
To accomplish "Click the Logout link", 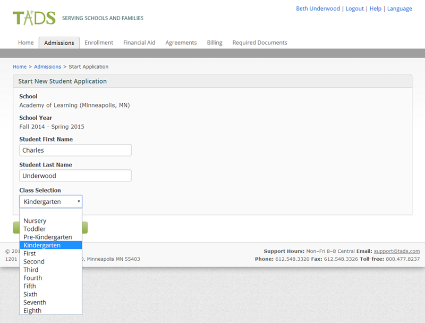I will pos(354,9).
